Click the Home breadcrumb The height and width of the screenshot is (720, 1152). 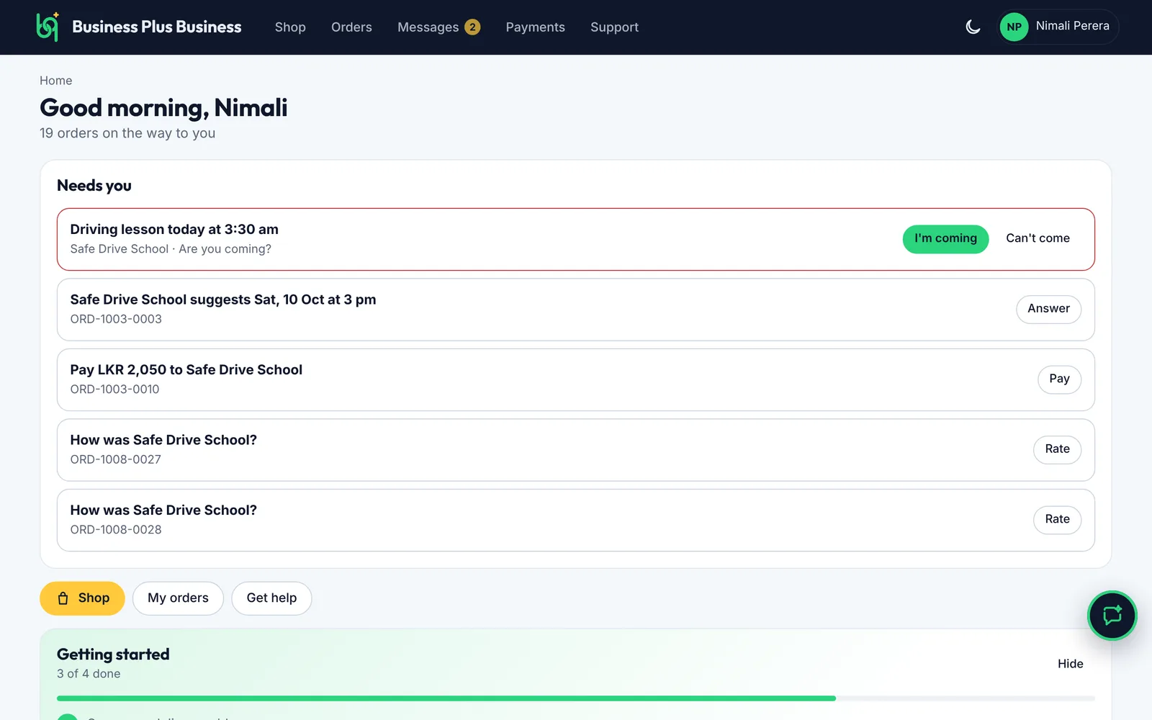[55, 81]
